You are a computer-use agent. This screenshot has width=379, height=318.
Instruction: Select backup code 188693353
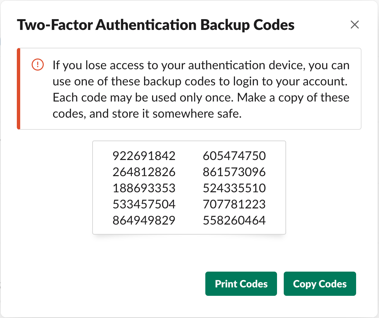[144, 188]
